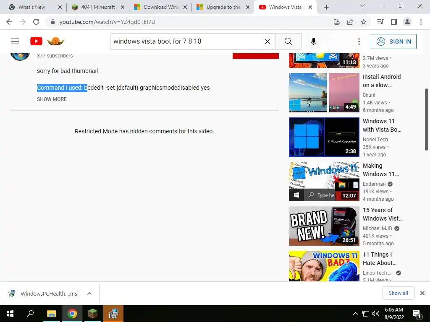This screenshot has height=322, width=430.
Task: Click the Install Android on a slow title
Action: pyautogui.click(x=382, y=81)
